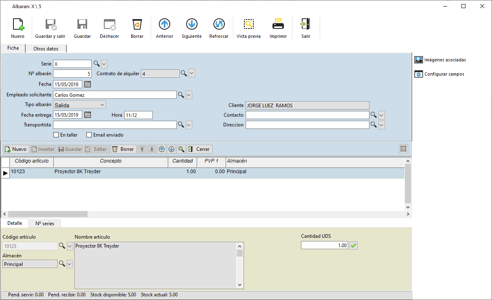
Task: Click the Insertar button in the lines toolbar
Action: coord(43,149)
